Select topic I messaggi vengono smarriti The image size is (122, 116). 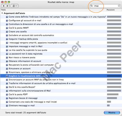pyautogui.click(x=38, y=43)
